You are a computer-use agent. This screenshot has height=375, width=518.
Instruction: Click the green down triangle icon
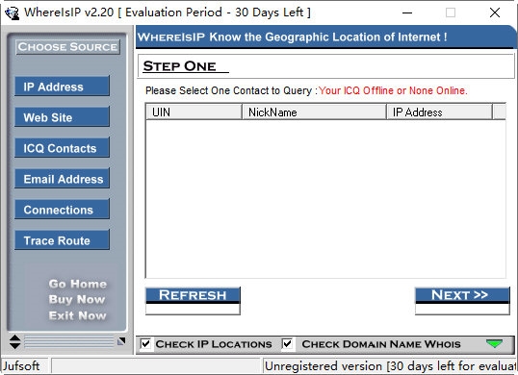coord(494,343)
